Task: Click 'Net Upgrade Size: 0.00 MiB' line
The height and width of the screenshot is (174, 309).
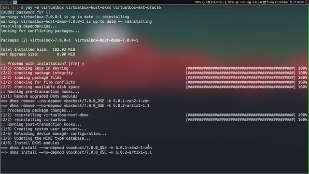Action: [x=38, y=54]
